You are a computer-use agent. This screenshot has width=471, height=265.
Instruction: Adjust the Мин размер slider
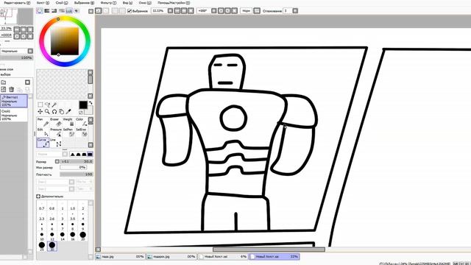[x=73, y=167]
